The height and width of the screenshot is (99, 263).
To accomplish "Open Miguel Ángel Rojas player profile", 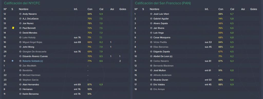I will point(32,42).
